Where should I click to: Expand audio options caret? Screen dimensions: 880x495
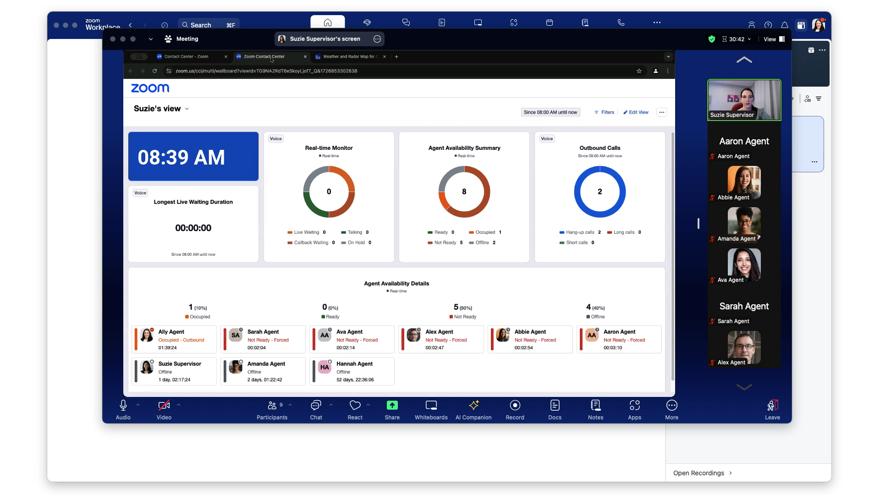click(138, 405)
